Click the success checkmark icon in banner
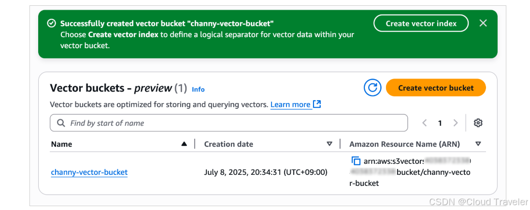Viewport: 530px width, 210px height. coord(51,23)
